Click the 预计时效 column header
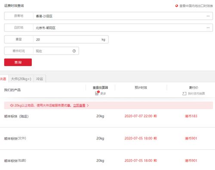This screenshot has height=170, width=215. (x=141, y=88)
